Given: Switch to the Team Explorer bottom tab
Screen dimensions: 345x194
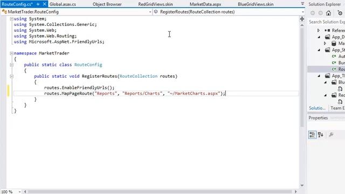Looking at the screenshot, I should pos(337,108).
